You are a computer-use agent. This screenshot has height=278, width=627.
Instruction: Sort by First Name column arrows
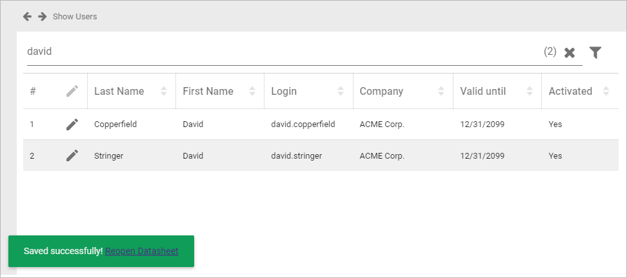pyautogui.click(x=252, y=91)
